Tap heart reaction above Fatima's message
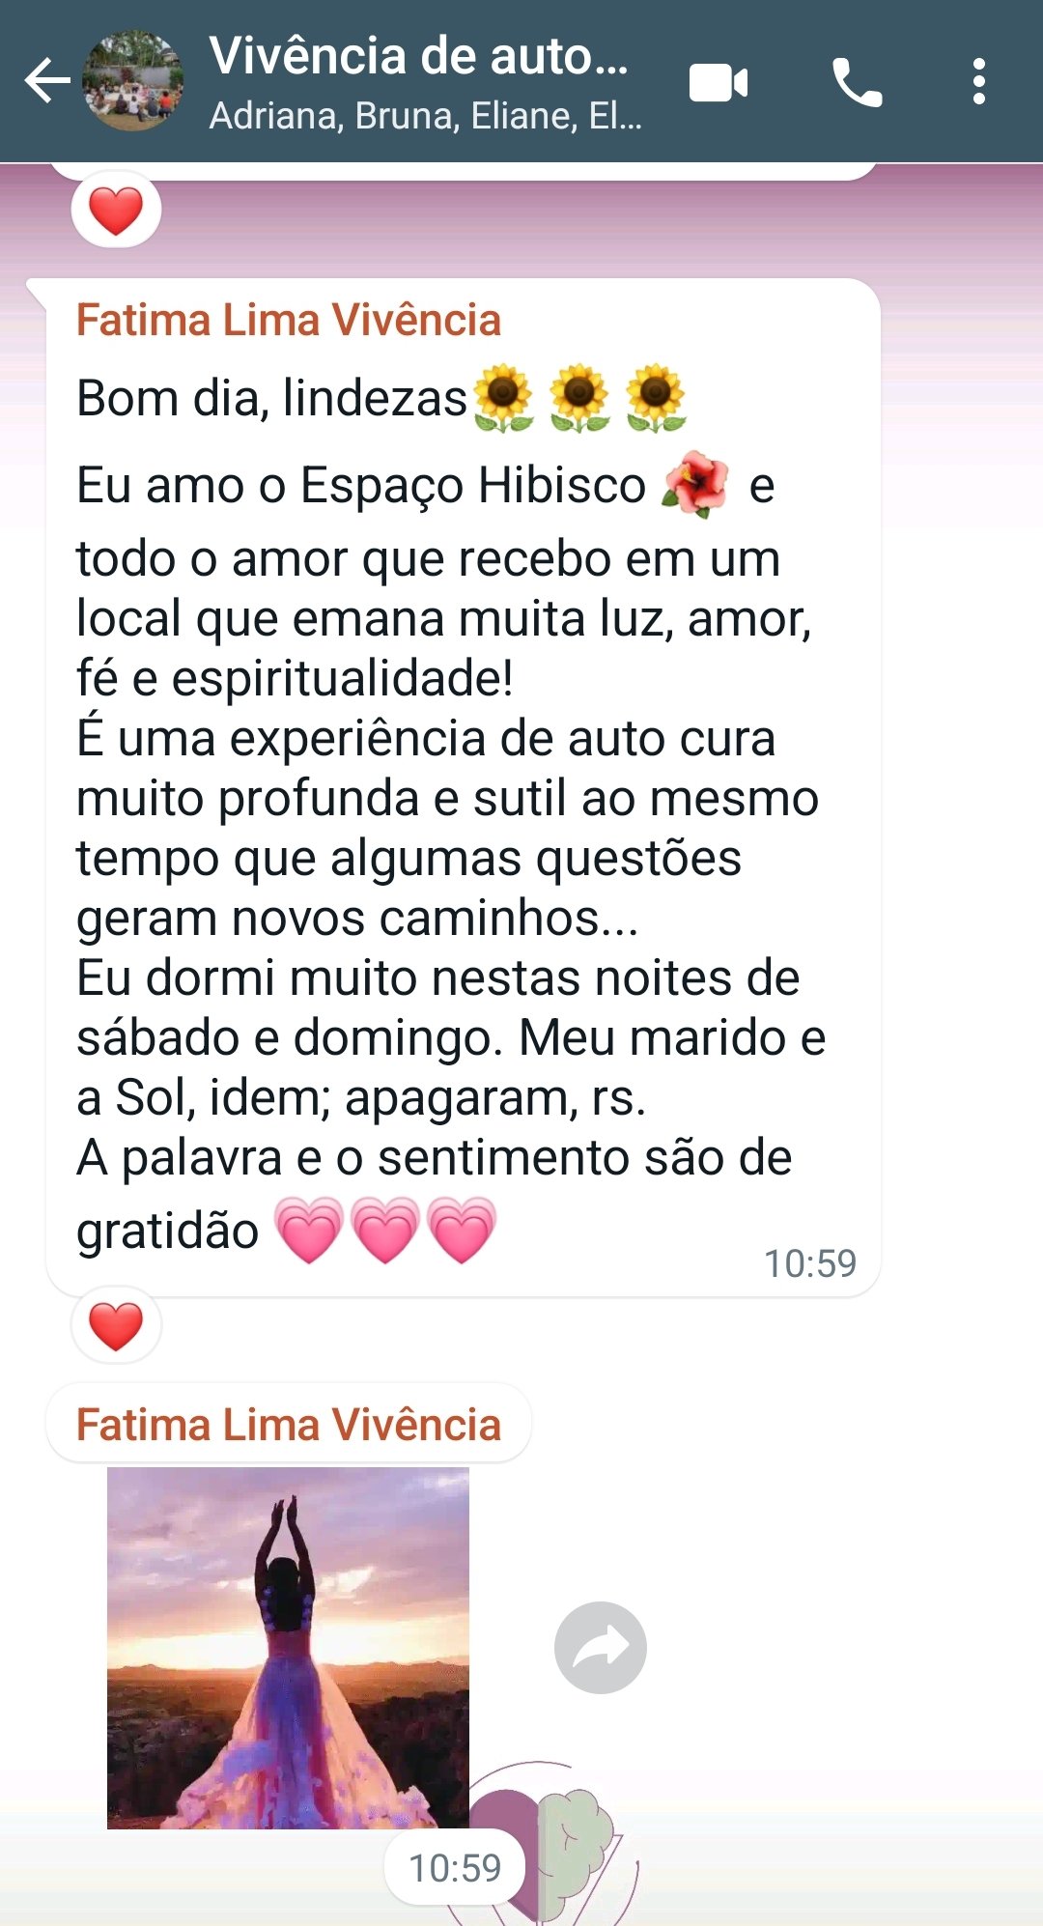Image resolution: width=1043 pixels, height=1926 pixels. tap(116, 210)
